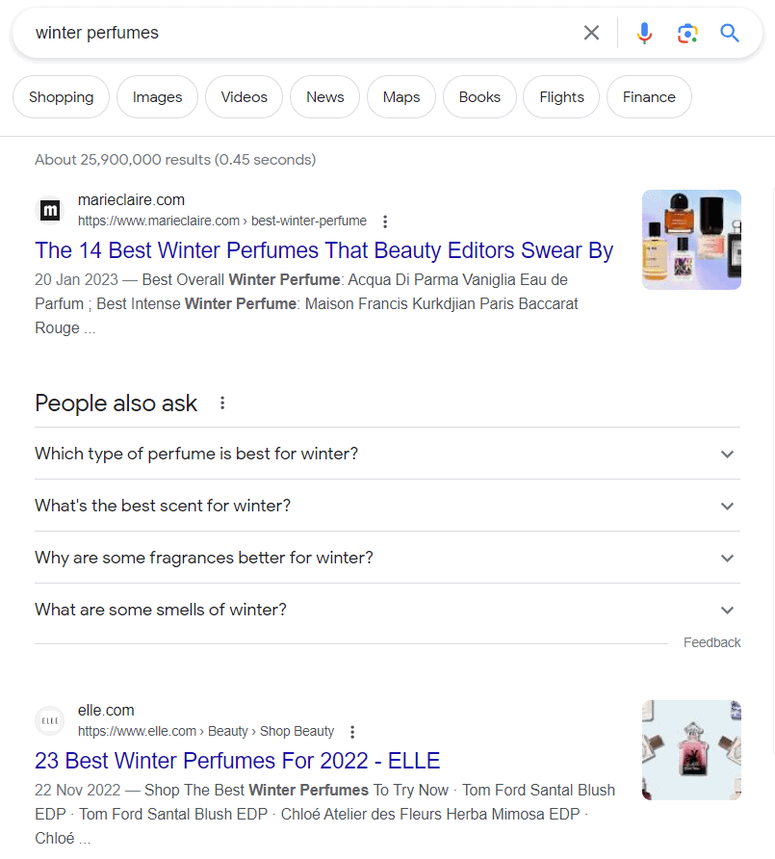
Task: Click the perfume bottles thumbnail on the Marie Claire result
Action: [x=691, y=240]
